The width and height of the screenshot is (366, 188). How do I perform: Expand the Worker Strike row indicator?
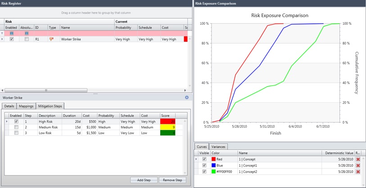pos(2,39)
